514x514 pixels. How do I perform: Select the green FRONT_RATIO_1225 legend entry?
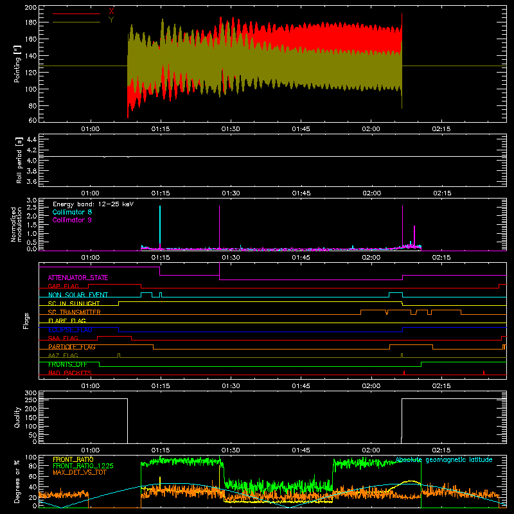[84, 466]
